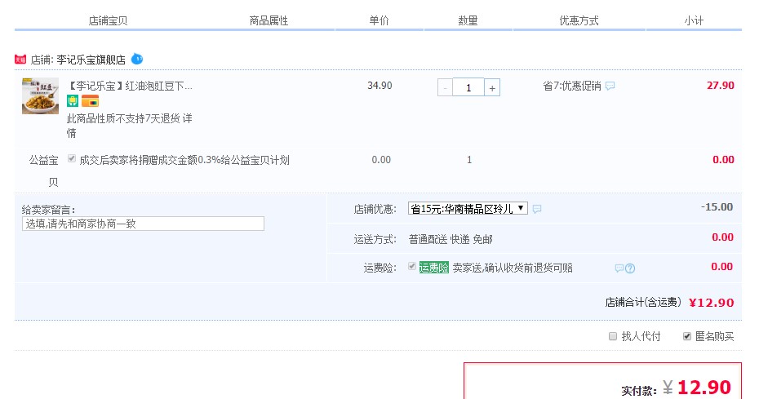Open the 【李记乐宝】红油泡豇豆下... product link
759x399 pixels.
pyautogui.click(x=129, y=86)
